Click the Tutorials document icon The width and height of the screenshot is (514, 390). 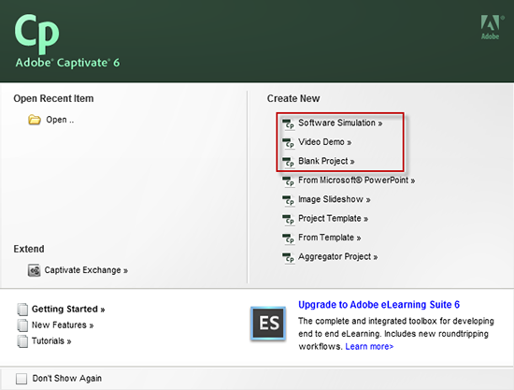tap(22, 341)
